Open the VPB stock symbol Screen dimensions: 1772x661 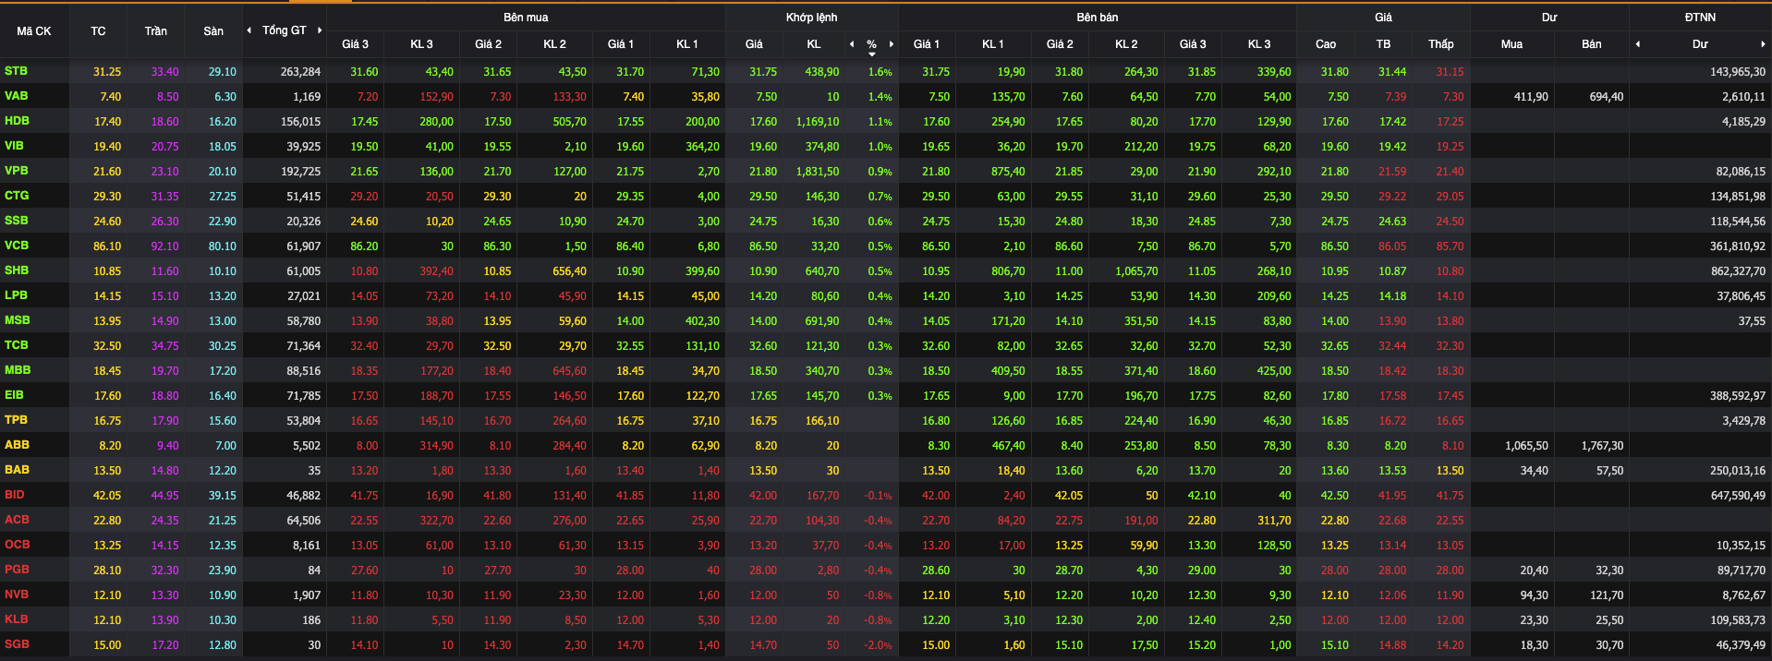(16, 171)
